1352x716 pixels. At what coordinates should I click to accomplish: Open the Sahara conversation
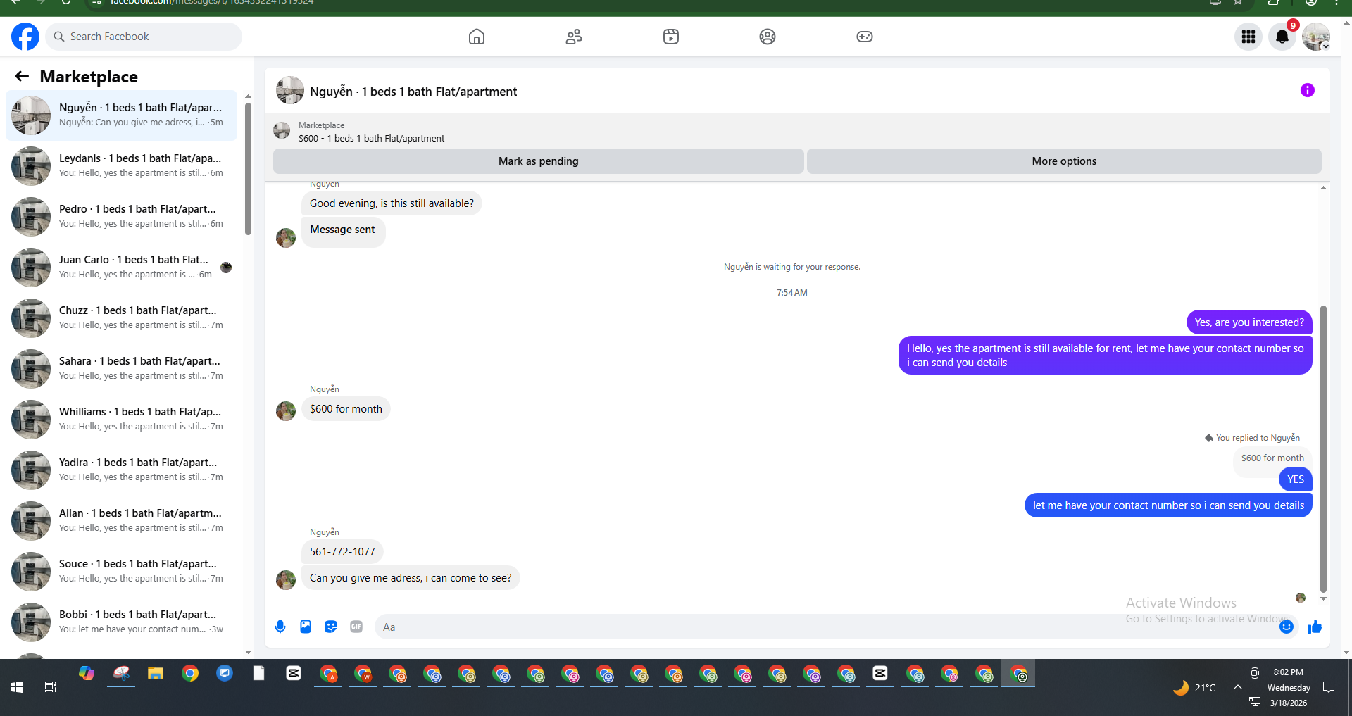pyautogui.click(x=121, y=369)
